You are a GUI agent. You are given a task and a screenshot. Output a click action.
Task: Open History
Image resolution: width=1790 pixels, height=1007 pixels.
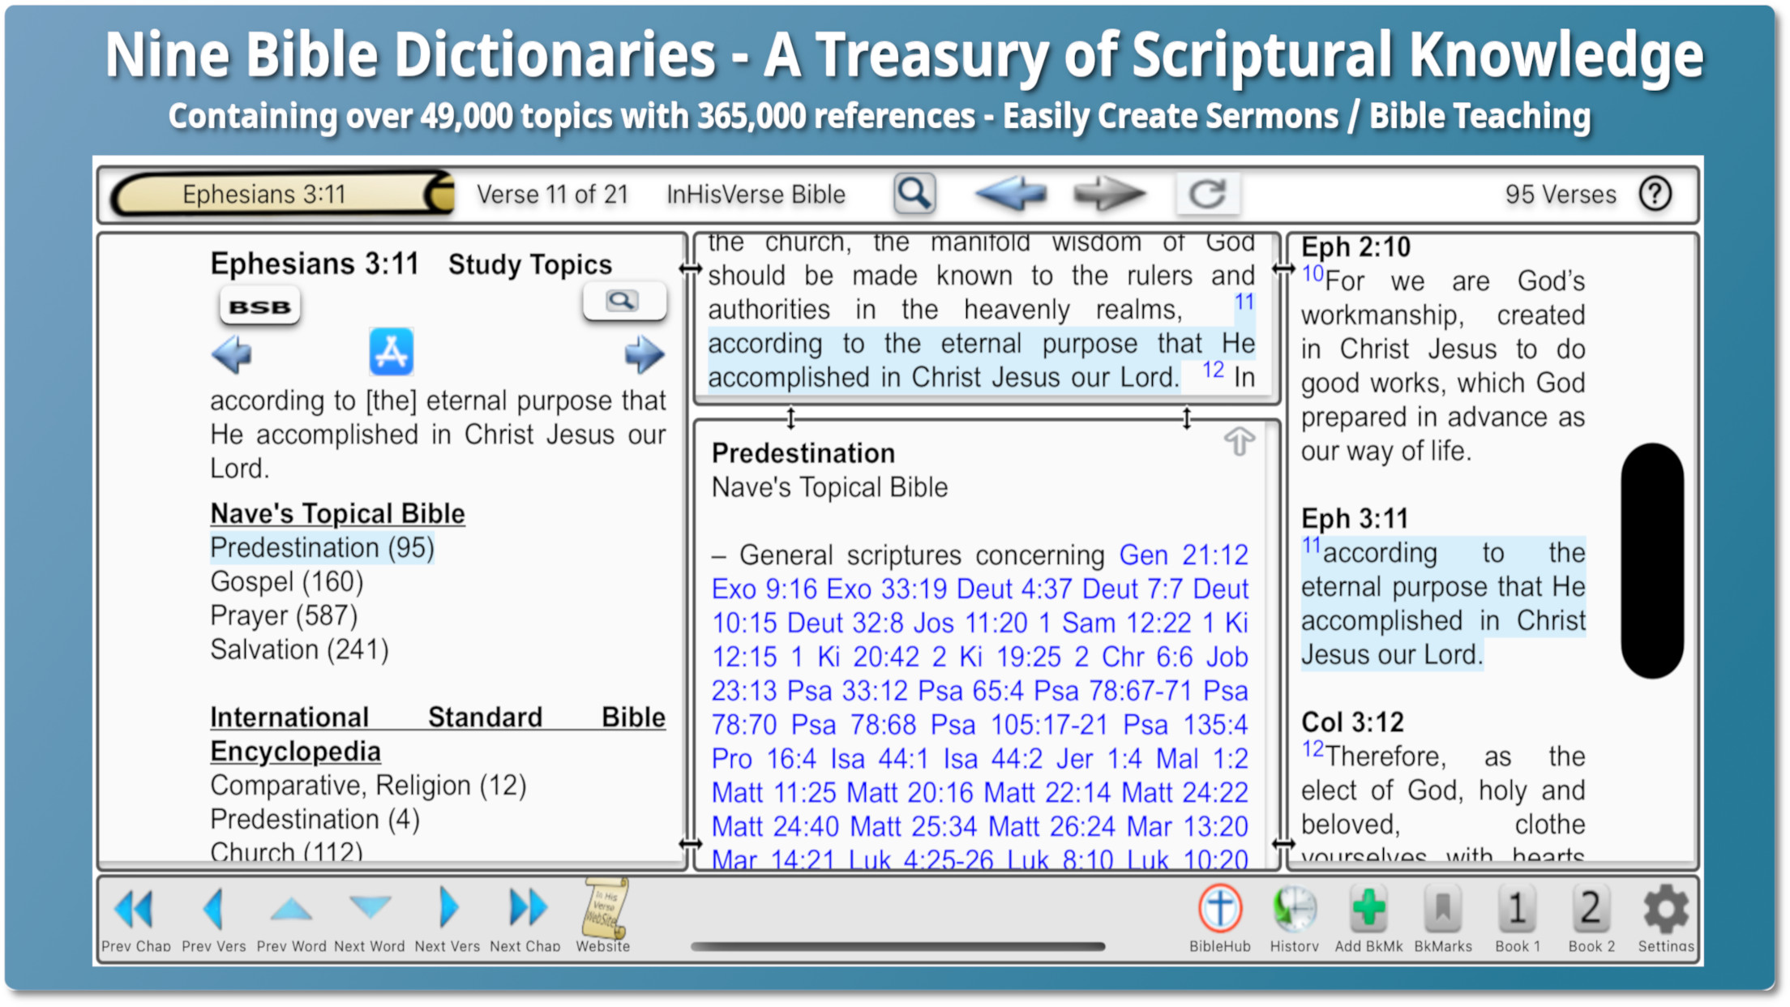1294,919
